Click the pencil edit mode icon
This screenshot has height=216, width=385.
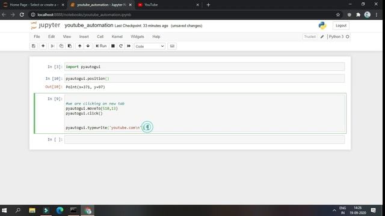coord(322,37)
